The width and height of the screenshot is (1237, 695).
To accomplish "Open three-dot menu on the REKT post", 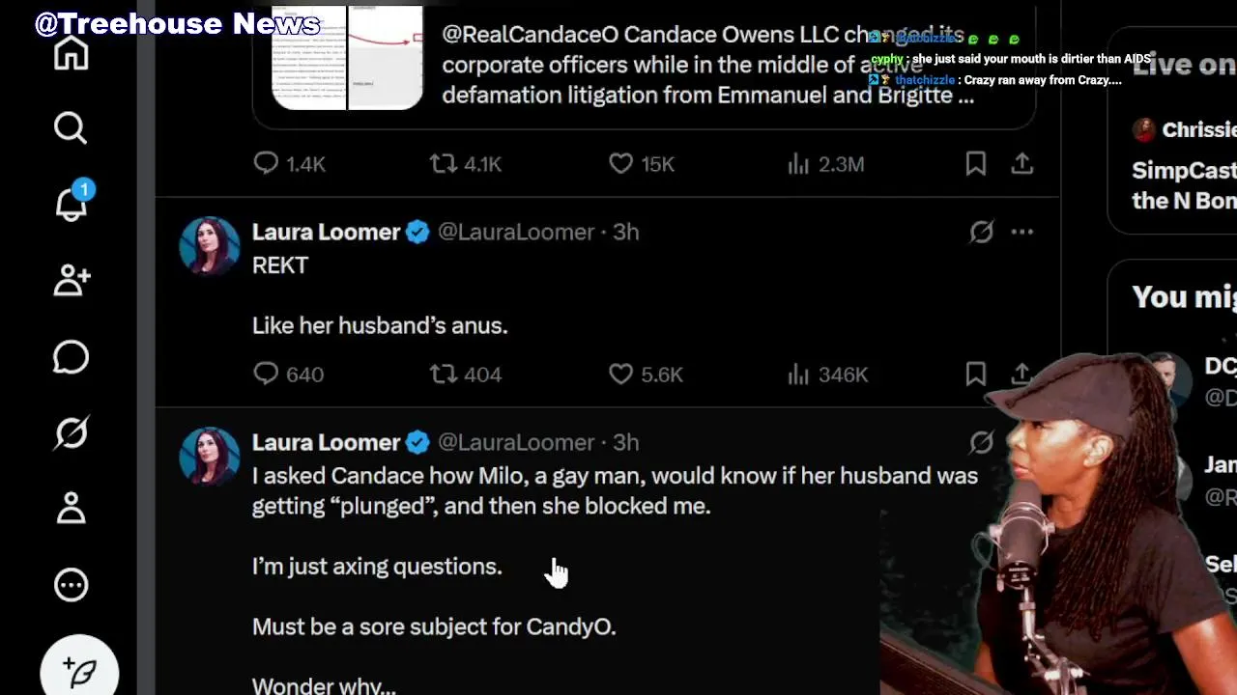I will coord(1021,232).
